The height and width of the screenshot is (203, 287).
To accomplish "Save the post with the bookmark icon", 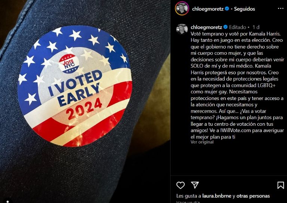I will [x=280, y=185].
